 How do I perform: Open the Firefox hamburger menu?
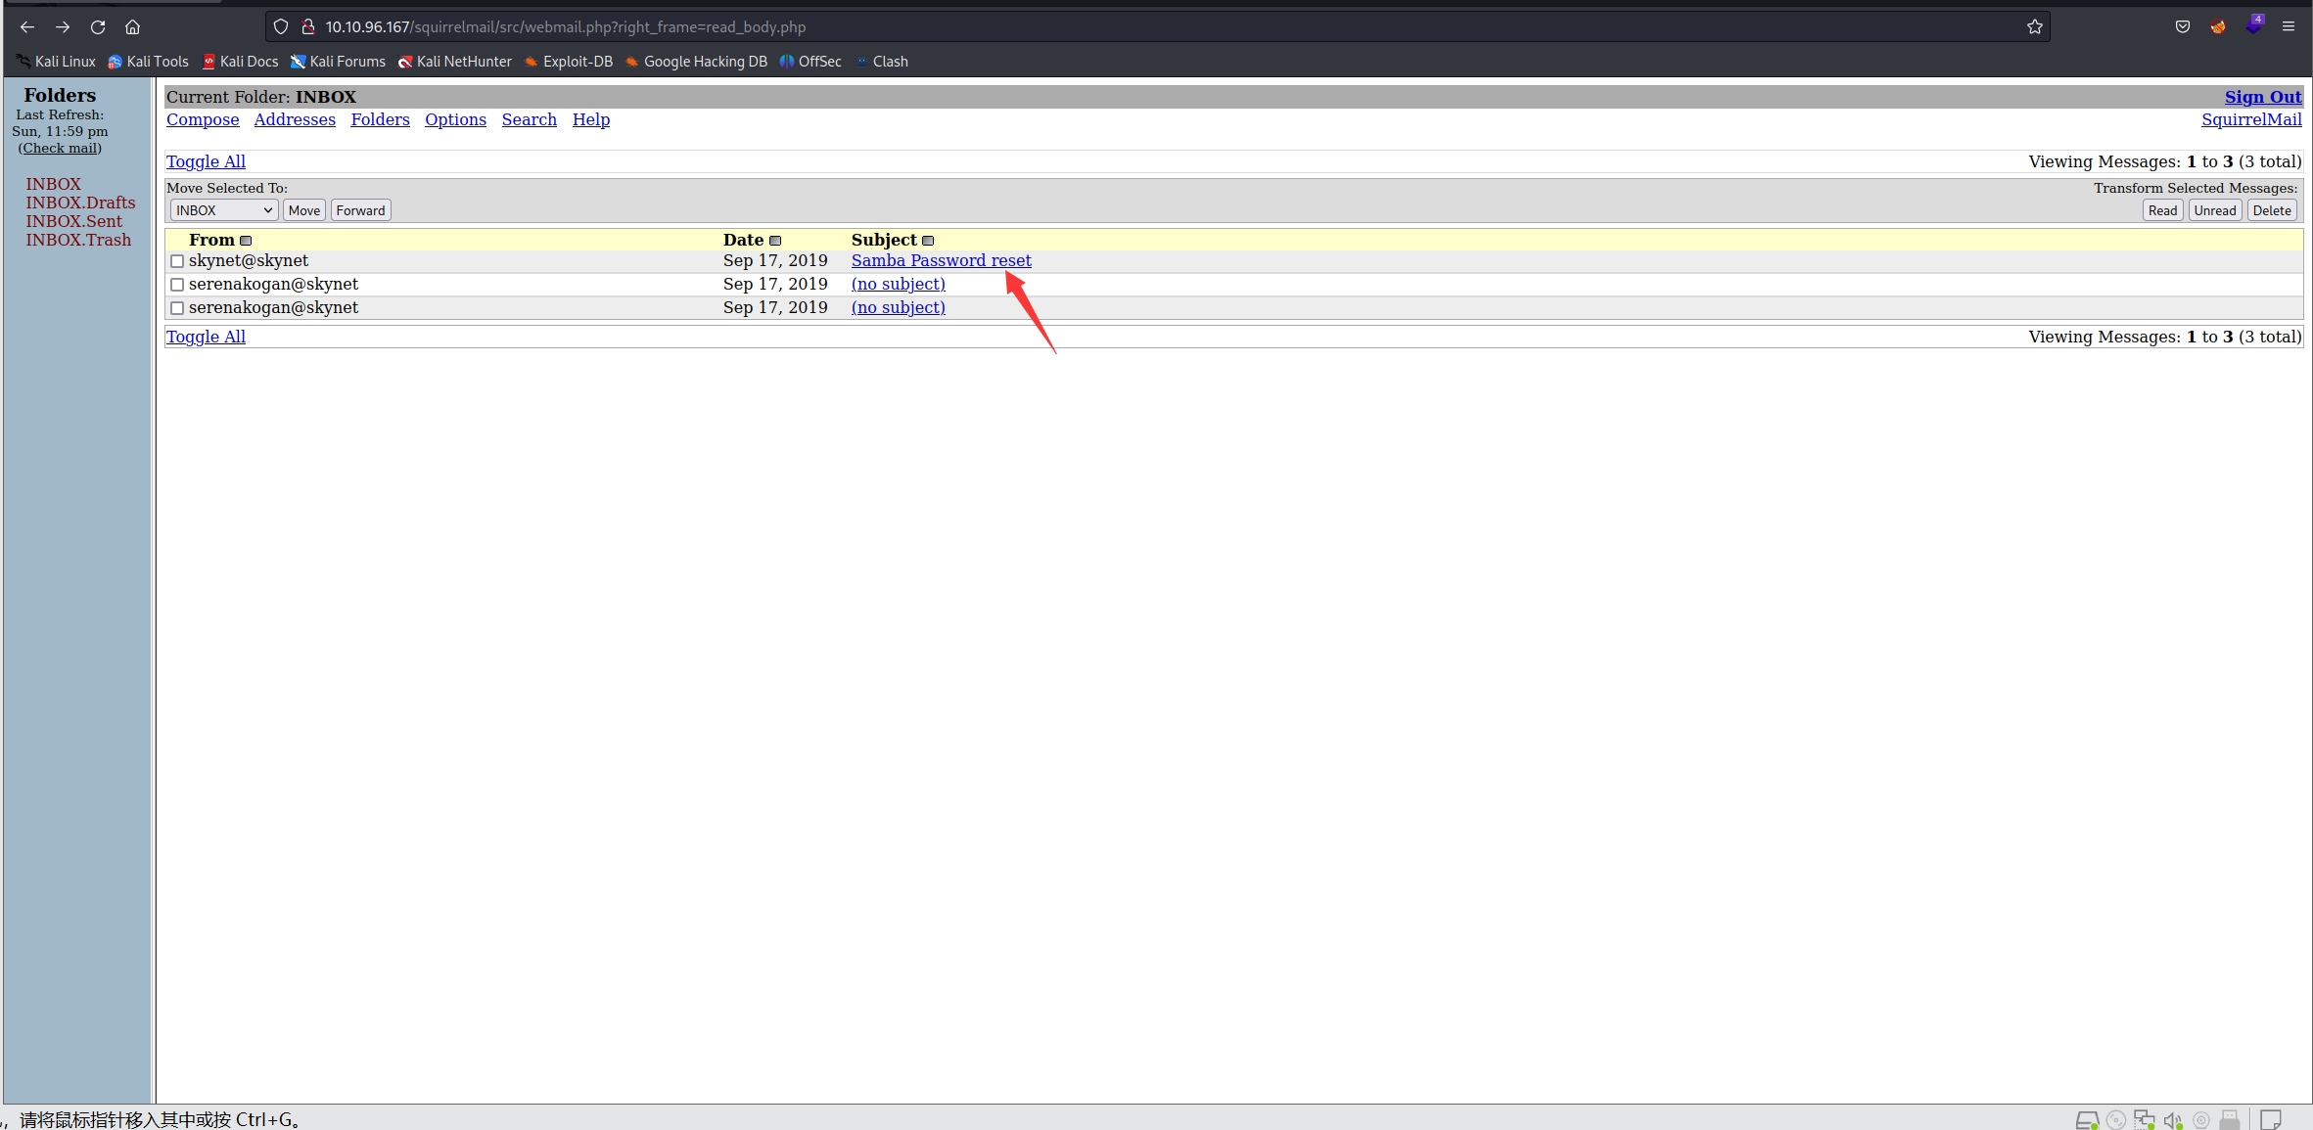(x=2289, y=26)
